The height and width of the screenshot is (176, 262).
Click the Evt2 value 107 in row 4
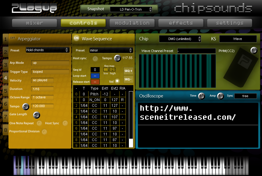(x=115, y=117)
